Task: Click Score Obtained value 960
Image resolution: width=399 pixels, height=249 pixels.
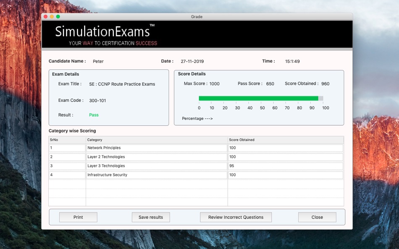Action: [x=325, y=84]
